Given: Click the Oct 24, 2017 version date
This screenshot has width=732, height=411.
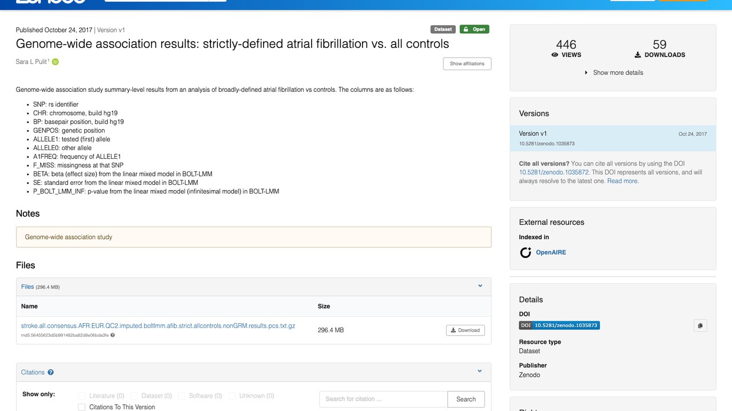Looking at the screenshot, I should point(693,134).
